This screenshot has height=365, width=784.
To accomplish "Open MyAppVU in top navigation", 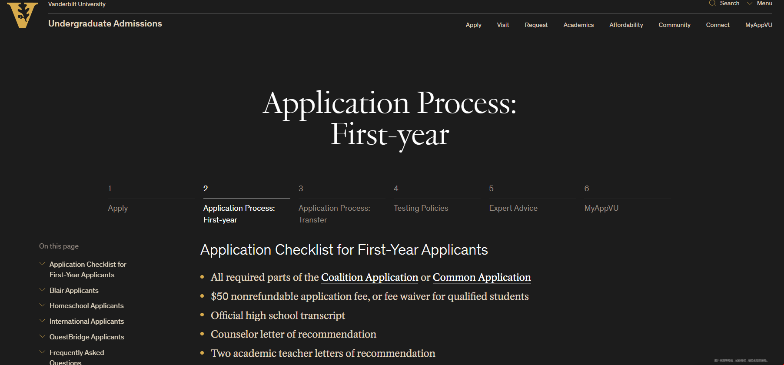I will (759, 25).
